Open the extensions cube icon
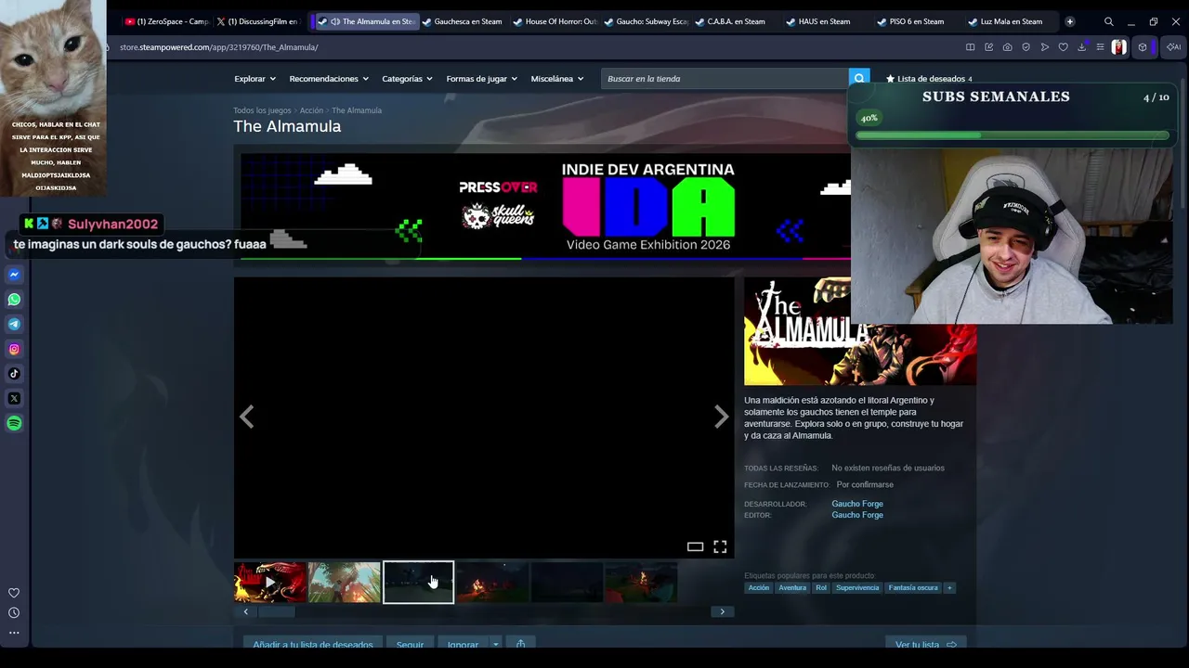Screen dimensions: 1189x668 pos(1143,47)
